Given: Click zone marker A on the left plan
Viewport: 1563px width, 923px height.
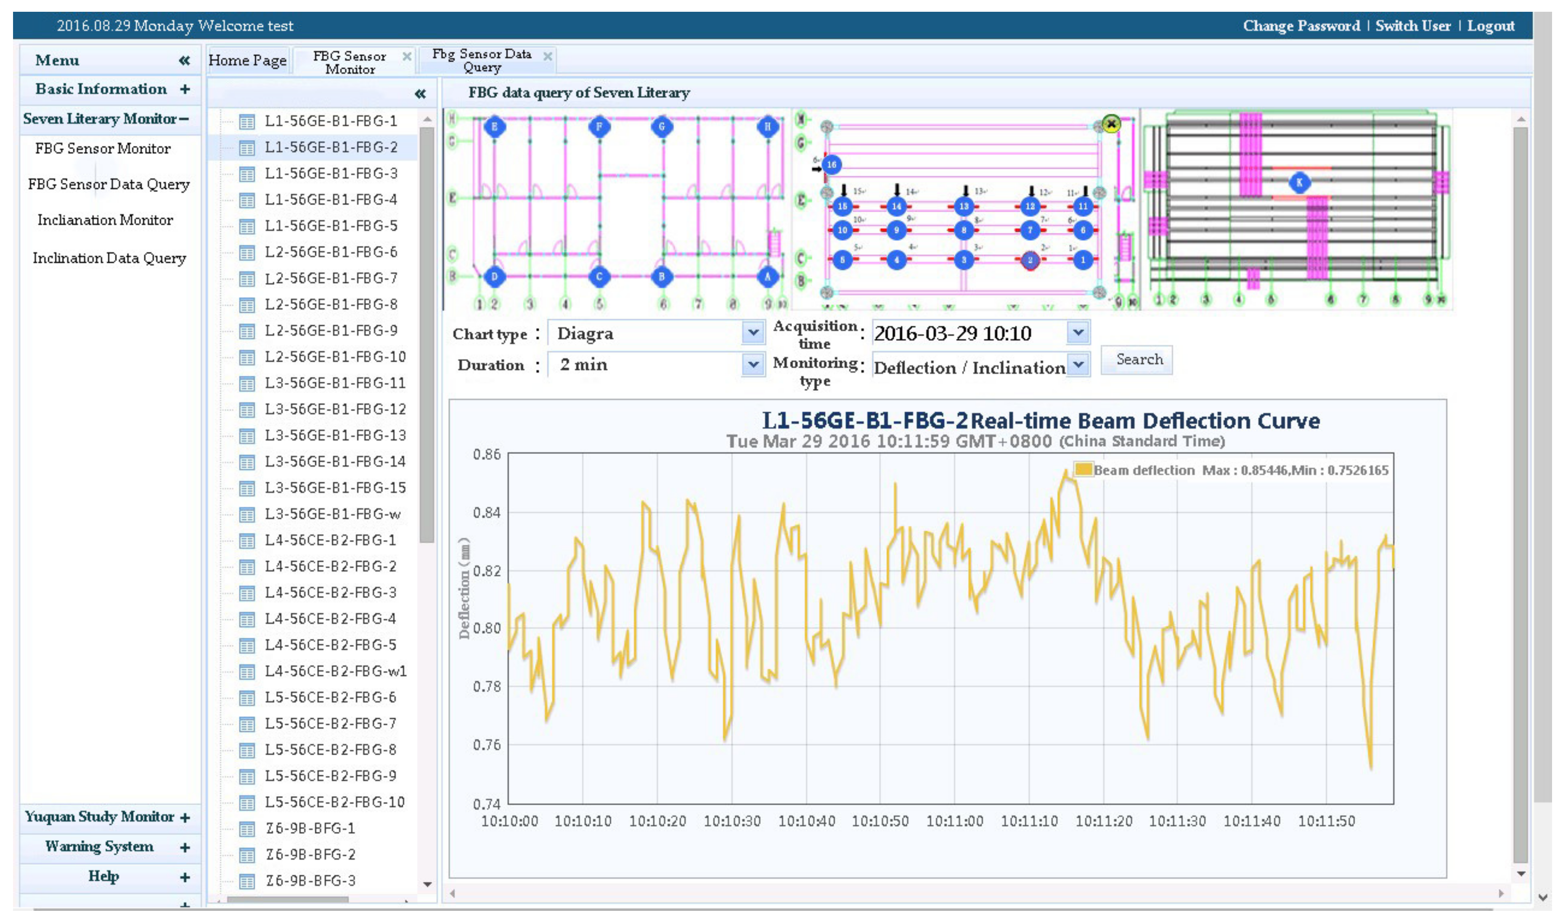Looking at the screenshot, I should (767, 277).
